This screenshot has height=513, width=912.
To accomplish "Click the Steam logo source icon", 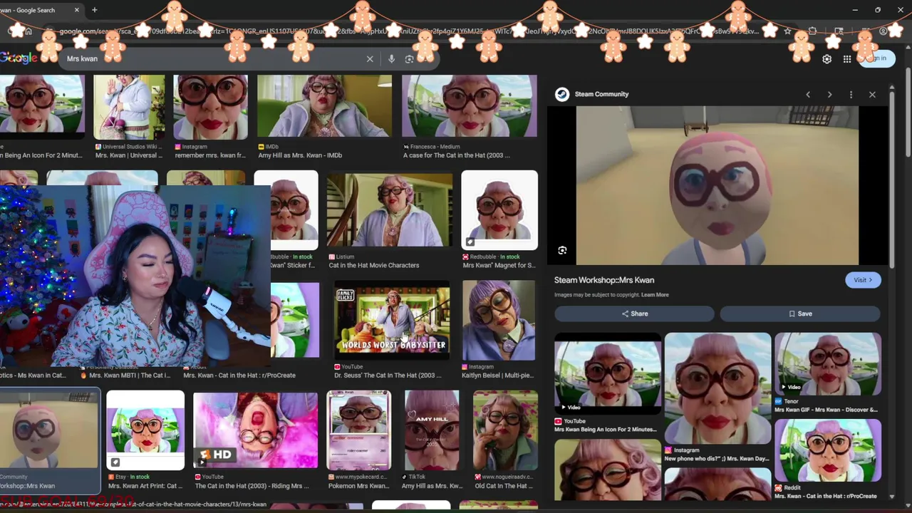I will click(x=562, y=94).
